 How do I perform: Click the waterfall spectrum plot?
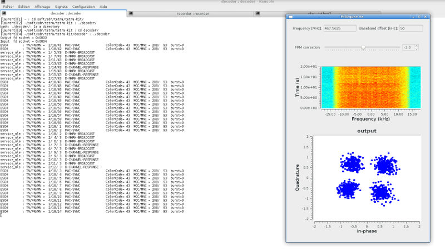click(371, 87)
